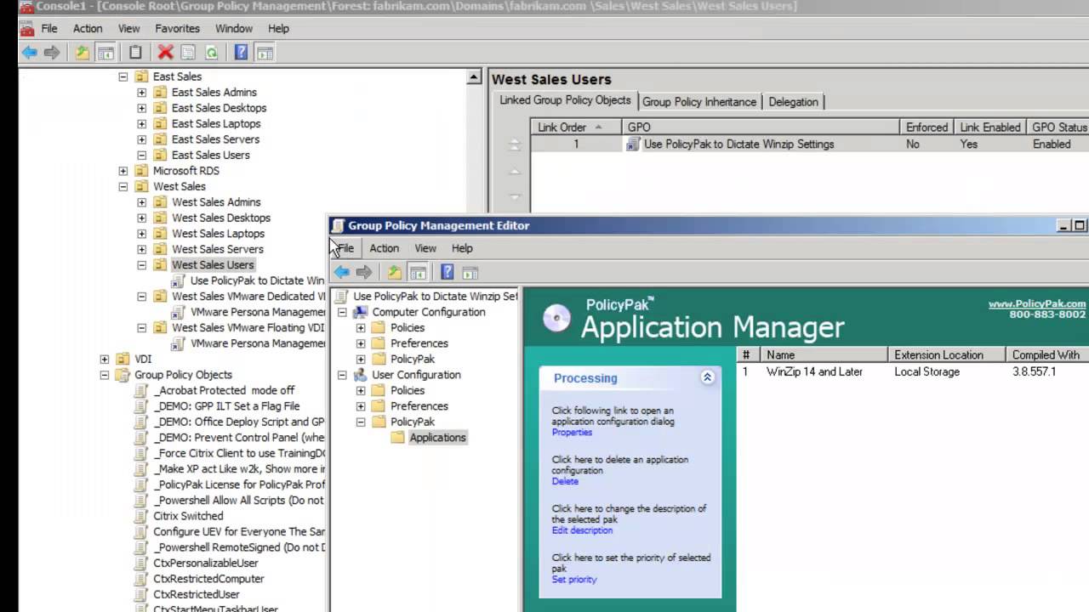Sort by the Extension Location column header
This screenshot has width=1089, height=612.
coord(945,355)
